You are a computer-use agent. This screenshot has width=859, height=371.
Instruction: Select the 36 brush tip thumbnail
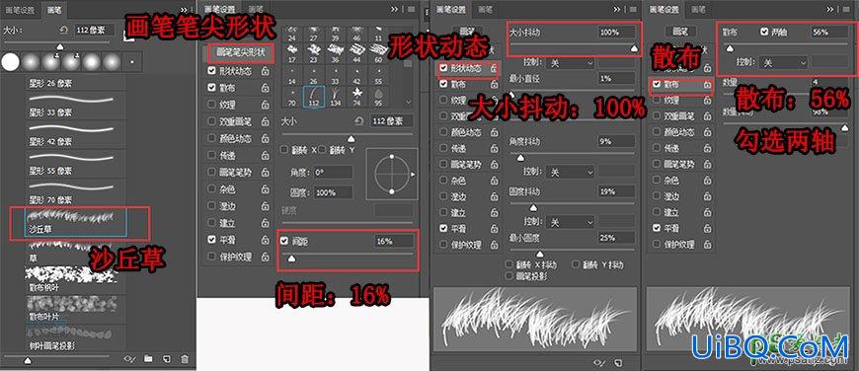[336, 53]
